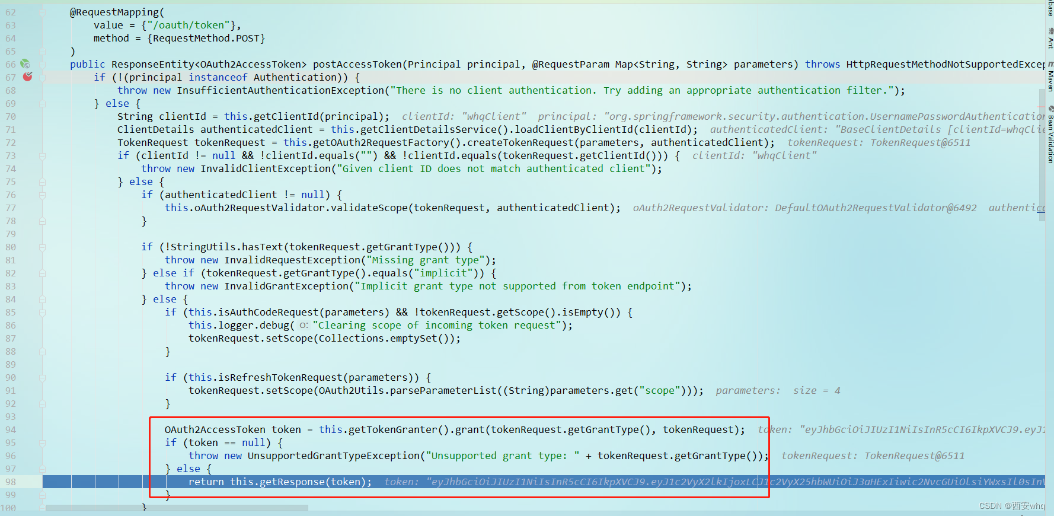Collapse the authenticatedClient null check fold on line 76
The image size is (1054, 516).
pos(42,195)
